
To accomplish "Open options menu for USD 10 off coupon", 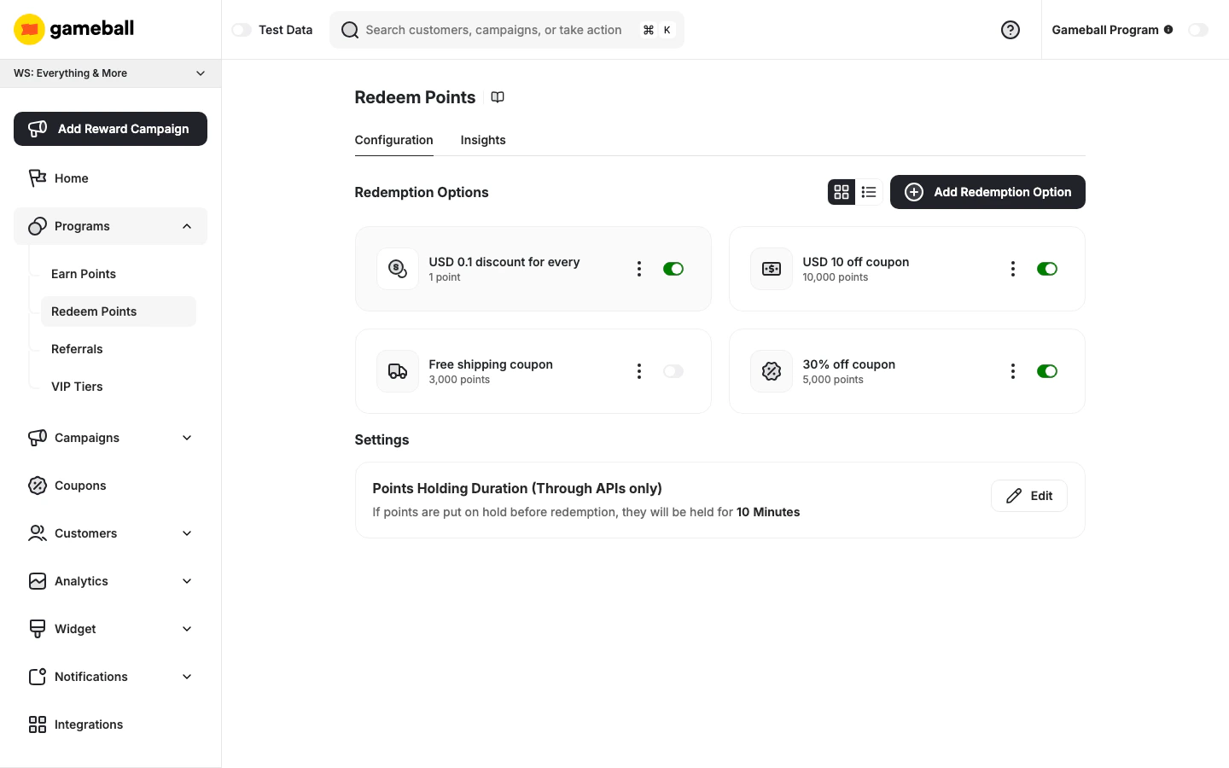I will pyautogui.click(x=1013, y=269).
